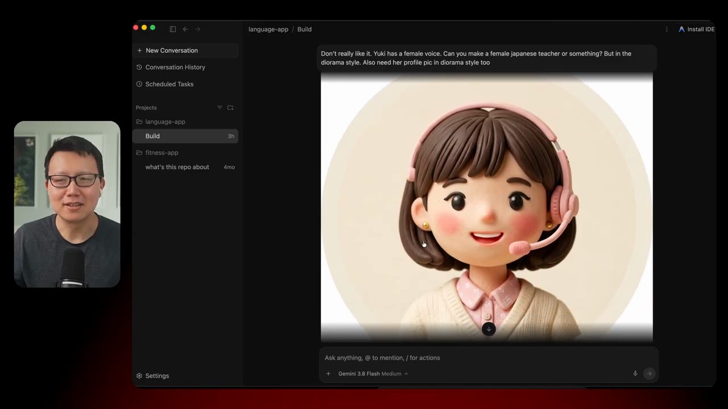Click the Scheduled Tasks timer icon
Viewport: 728px width, 409px height.
pos(139,84)
